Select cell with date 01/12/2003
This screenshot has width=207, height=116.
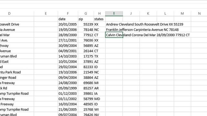coord(68,93)
